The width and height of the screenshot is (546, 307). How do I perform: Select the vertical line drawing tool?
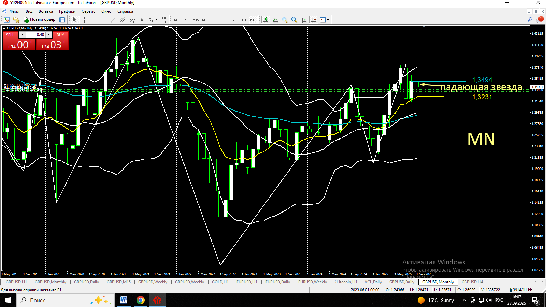point(94,20)
